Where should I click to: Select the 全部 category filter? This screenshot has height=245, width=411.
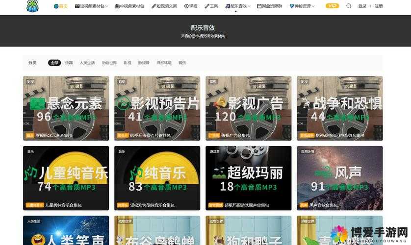54,63
